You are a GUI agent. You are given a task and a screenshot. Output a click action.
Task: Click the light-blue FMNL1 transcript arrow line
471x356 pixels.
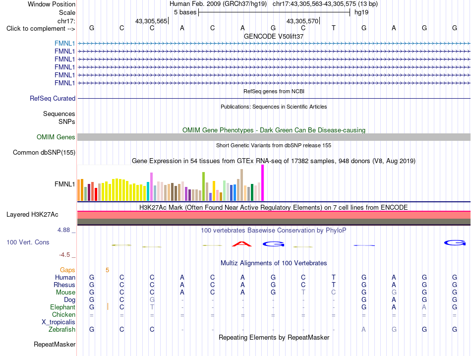pyautogui.click(x=274, y=43)
